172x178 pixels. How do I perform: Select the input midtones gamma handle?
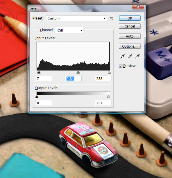point(78,72)
